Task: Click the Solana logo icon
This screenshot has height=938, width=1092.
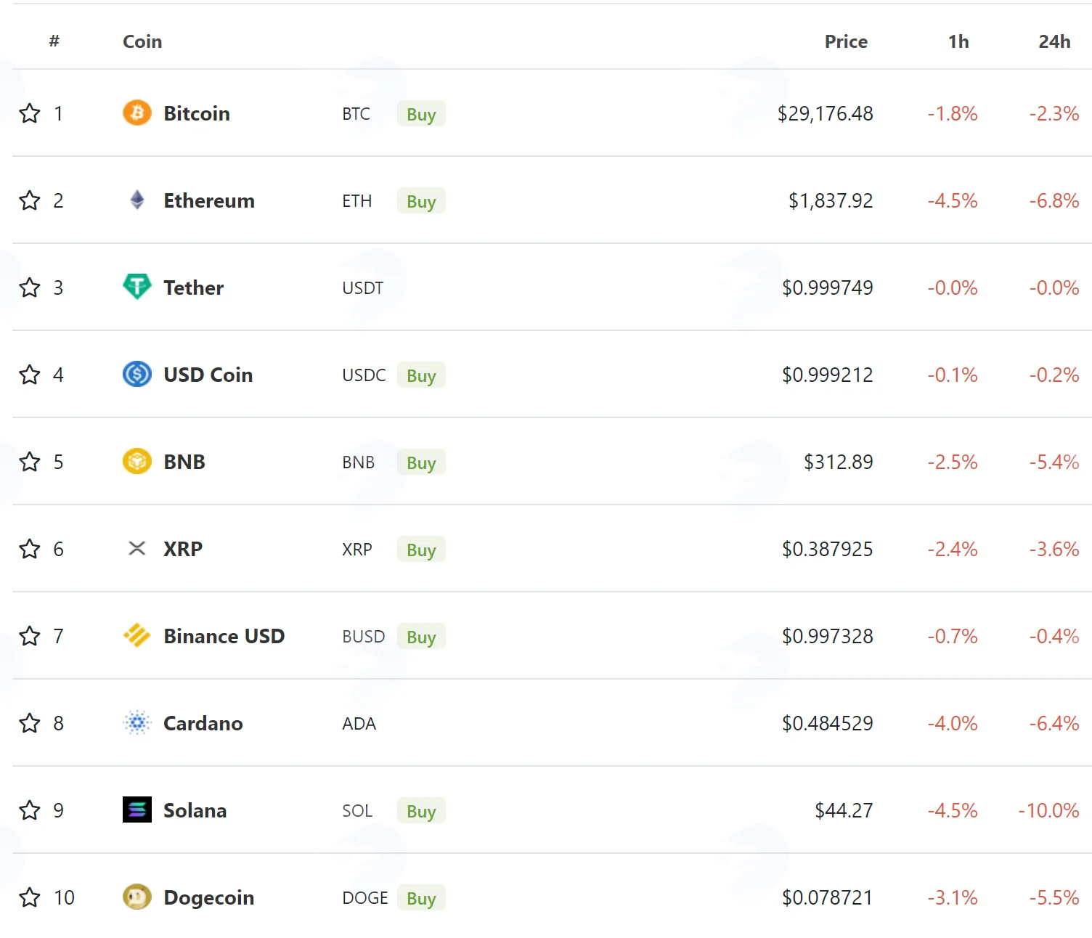Action: [136, 809]
